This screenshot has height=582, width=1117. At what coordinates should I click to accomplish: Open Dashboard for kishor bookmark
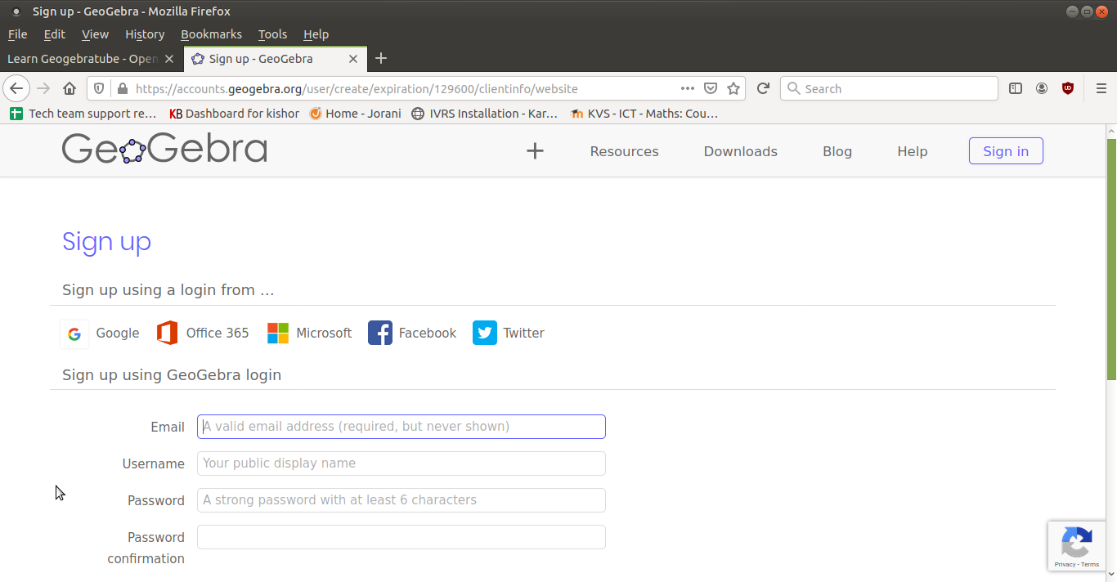click(234, 114)
